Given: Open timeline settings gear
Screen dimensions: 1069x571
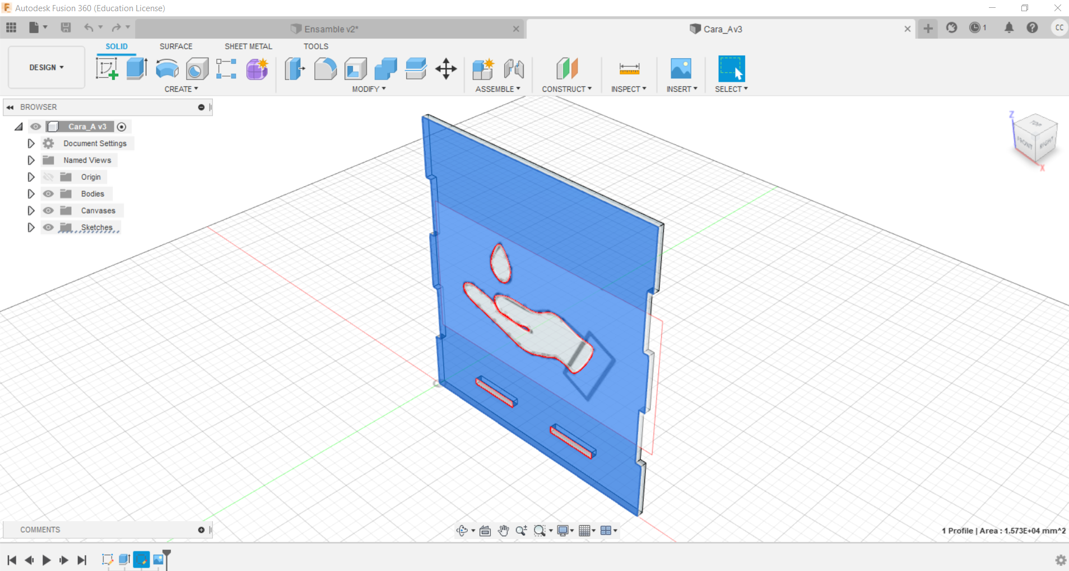Looking at the screenshot, I should click(1060, 560).
